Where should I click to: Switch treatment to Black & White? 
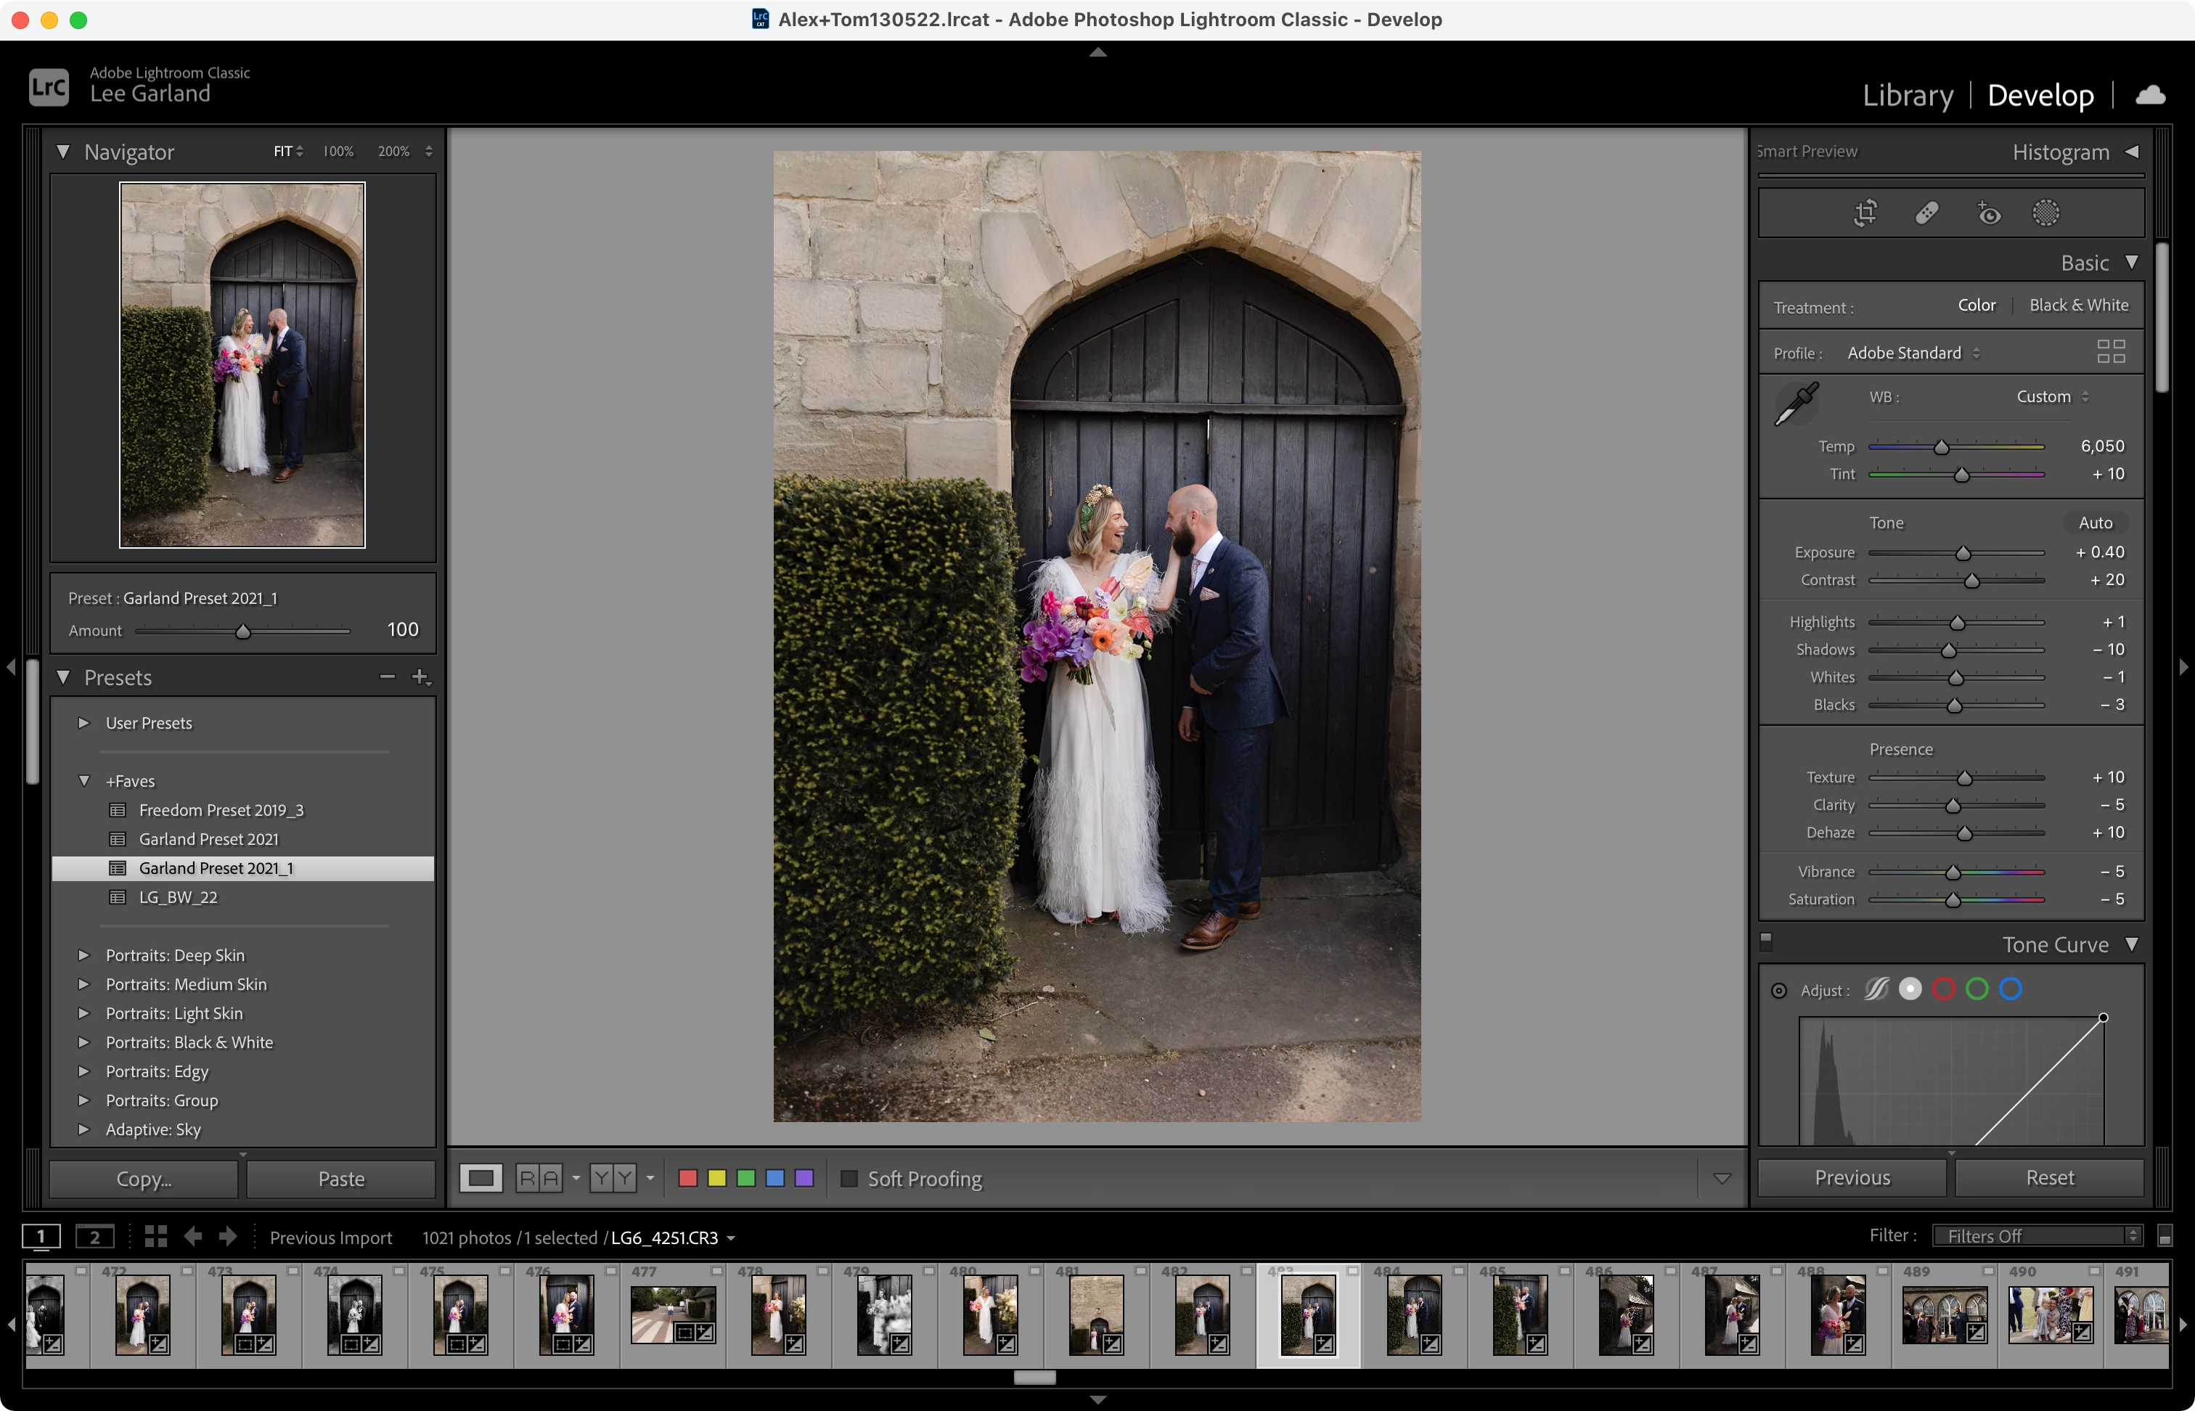click(x=2077, y=305)
